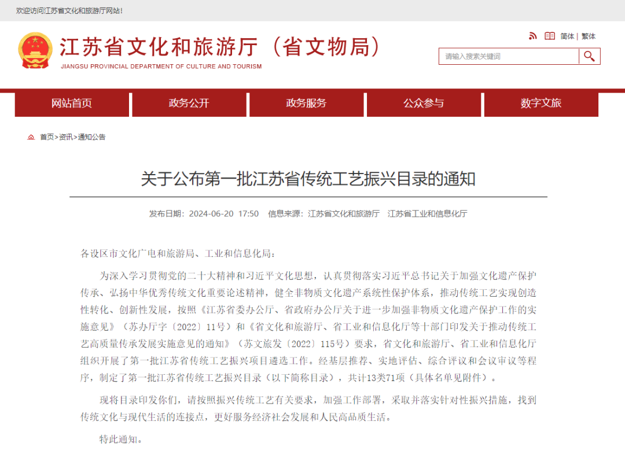This screenshot has height=458, width=625.
Task: Open the 数字文旅 navigation tab
Action: click(541, 104)
